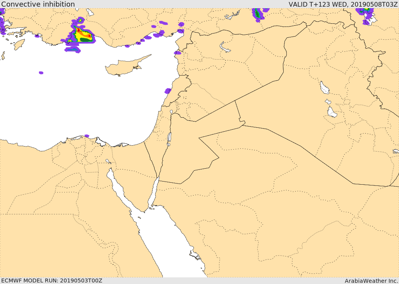
Task: Click the "ECMWF MODEL RUN: 20190503T00Z" footer text
Action: point(52,280)
